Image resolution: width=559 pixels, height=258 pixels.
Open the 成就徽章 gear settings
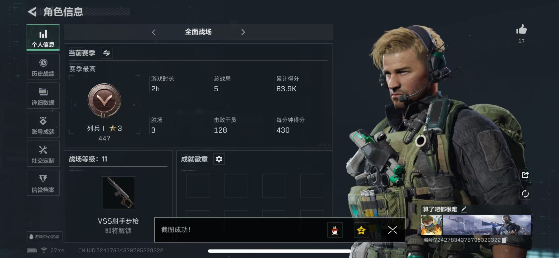click(x=219, y=159)
